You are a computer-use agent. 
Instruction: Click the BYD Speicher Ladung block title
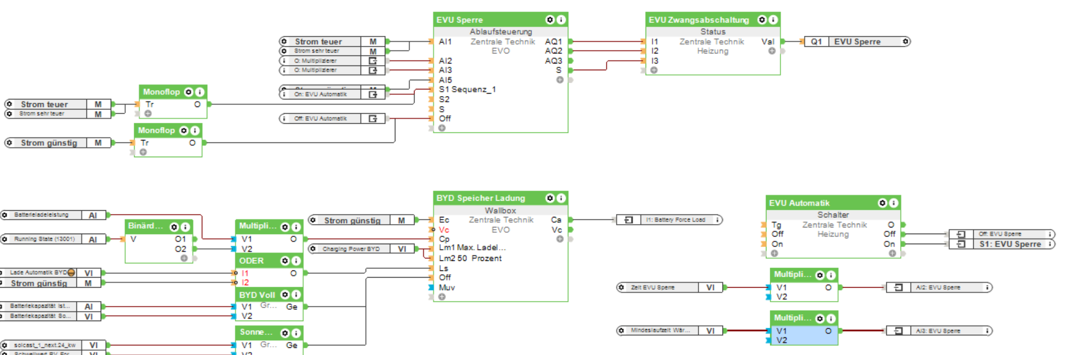point(480,198)
